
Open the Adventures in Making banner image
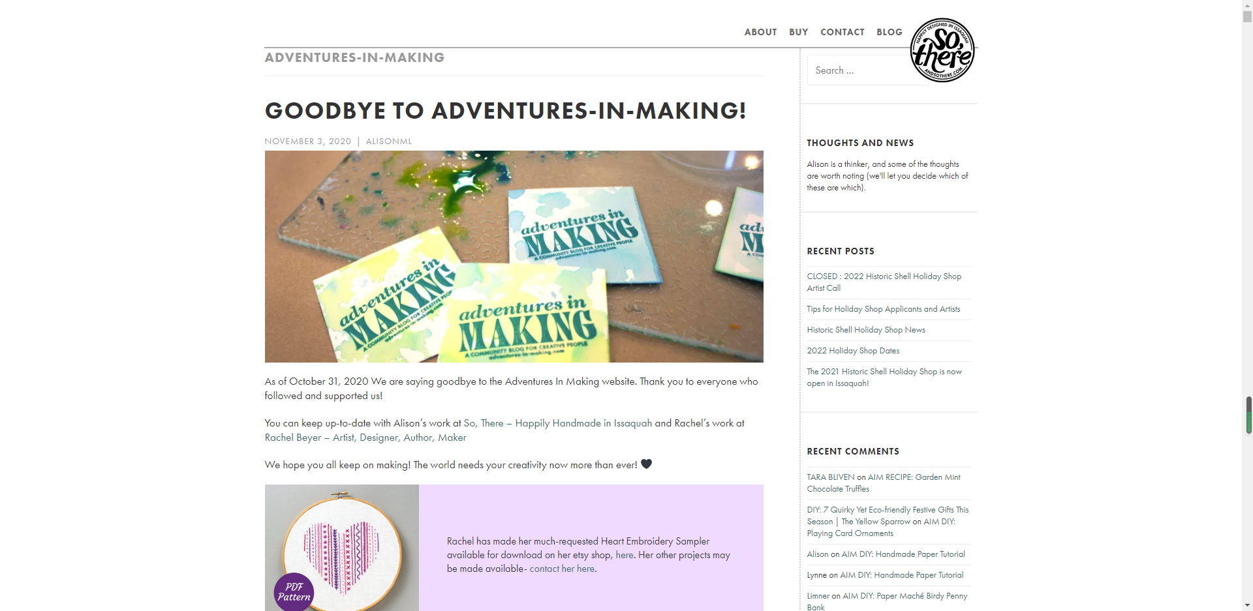tap(514, 256)
